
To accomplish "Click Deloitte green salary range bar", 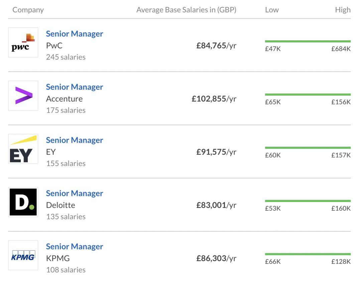I will pos(308,201).
